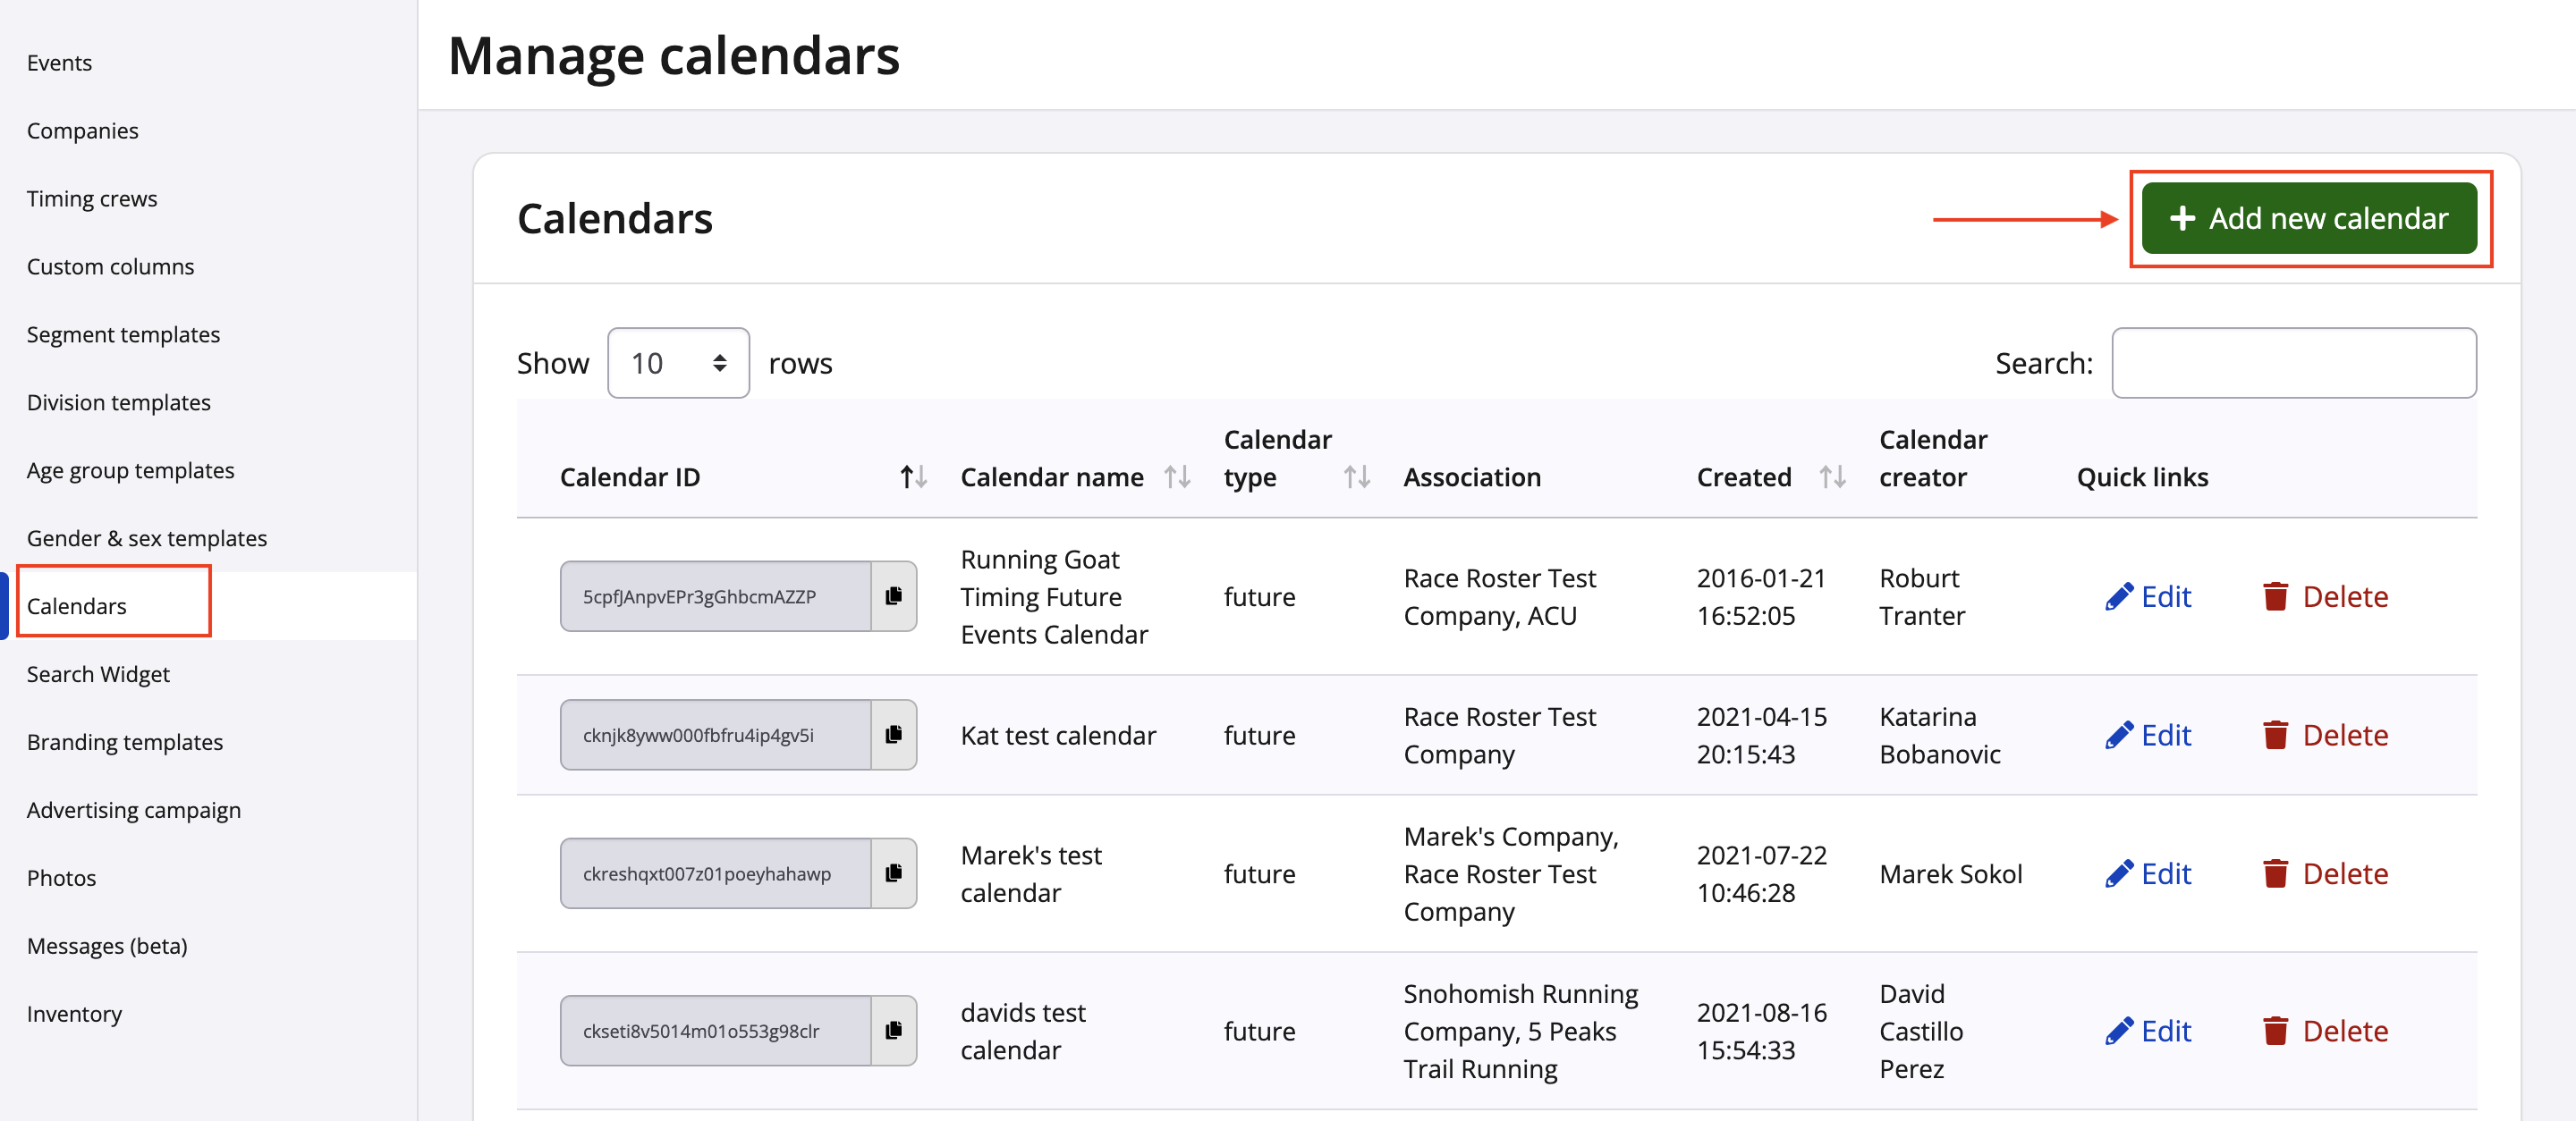Sort the table by Calendar ID
The width and height of the screenshot is (2576, 1121).
pyautogui.click(x=912, y=477)
